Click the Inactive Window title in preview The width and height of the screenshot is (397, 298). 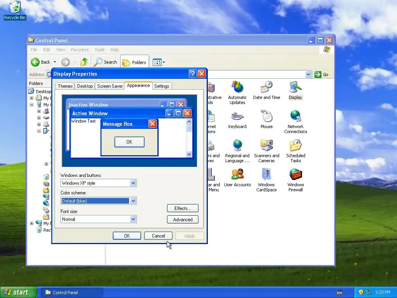click(x=88, y=105)
